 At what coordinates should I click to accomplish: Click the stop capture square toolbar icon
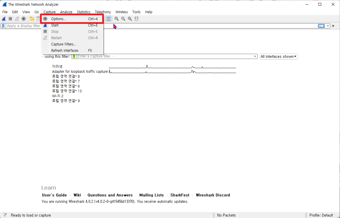10,19
